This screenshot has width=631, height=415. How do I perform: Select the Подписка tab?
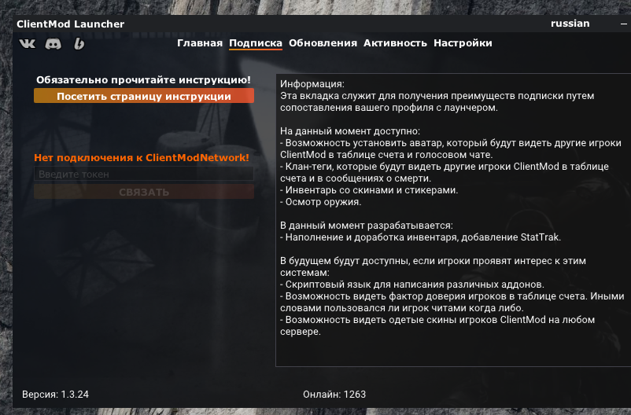256,43
